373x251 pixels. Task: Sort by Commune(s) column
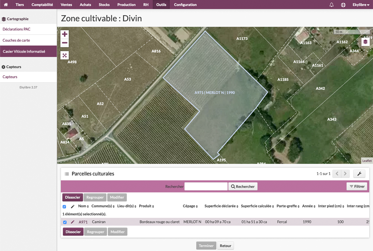pos(103,206)
